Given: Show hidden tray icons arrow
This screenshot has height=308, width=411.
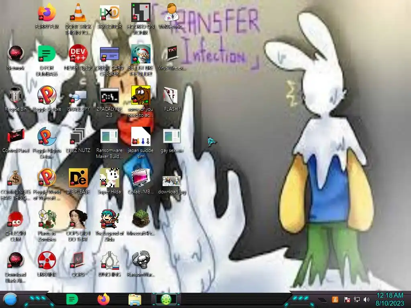Looking at the screenshot, I should pyautogui.click(x=322, y=300).
